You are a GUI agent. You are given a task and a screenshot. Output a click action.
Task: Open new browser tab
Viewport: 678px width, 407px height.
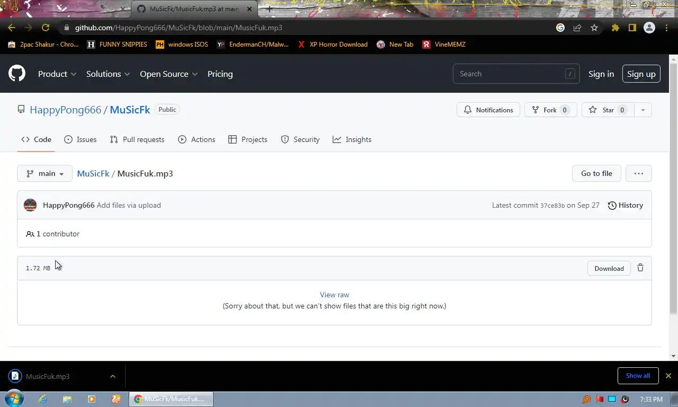point(269,9)
